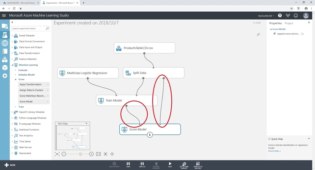Image resolution: width=315 pixels, height=170 pixels.
Task: Click the search icon in experiment items box
Action: click(47, 28)
